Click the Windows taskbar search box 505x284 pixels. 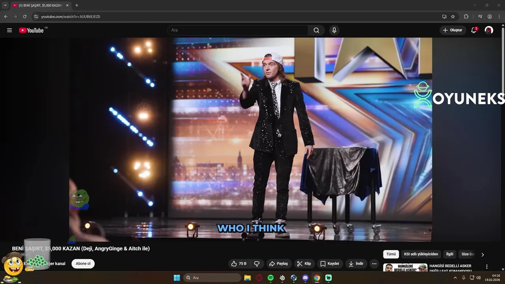[x=212, y=278]
